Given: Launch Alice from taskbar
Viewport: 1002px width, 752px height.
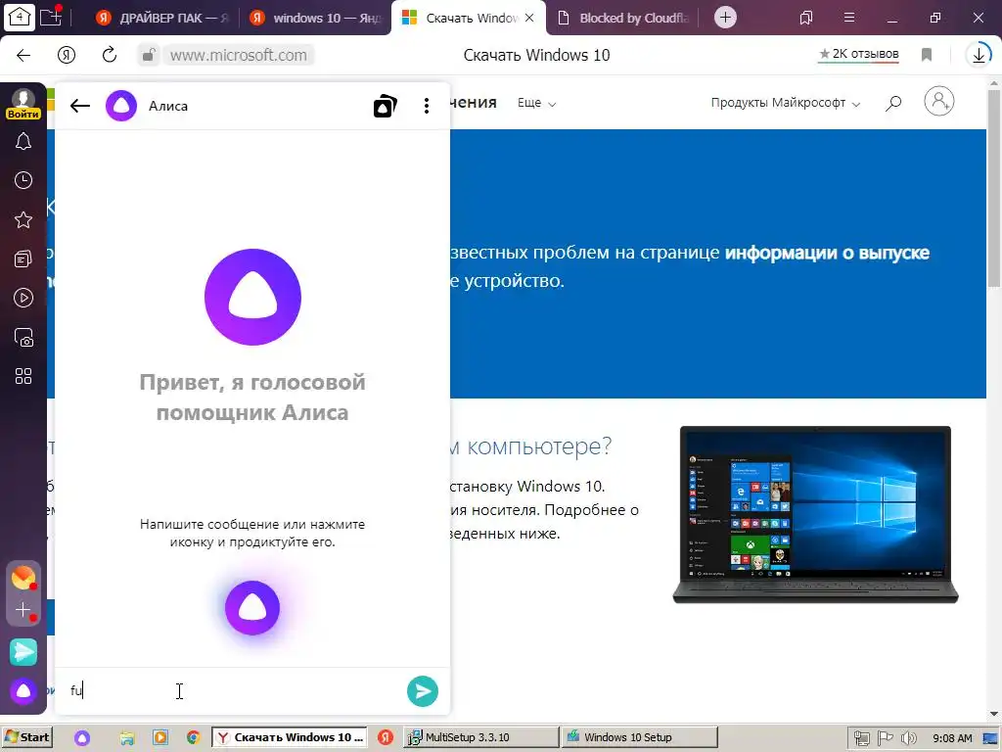Looking at the screenshot, I should coord(82,738).
